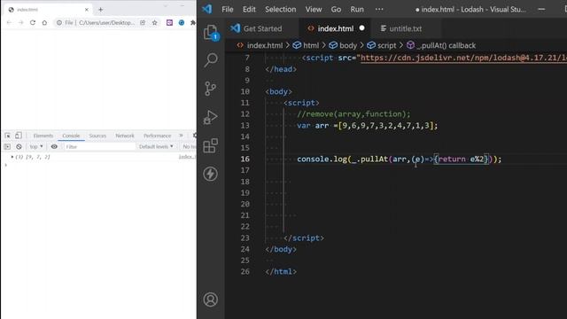Open the lodash CDN script URL link
567x319 pixels.
click(463, 58)
